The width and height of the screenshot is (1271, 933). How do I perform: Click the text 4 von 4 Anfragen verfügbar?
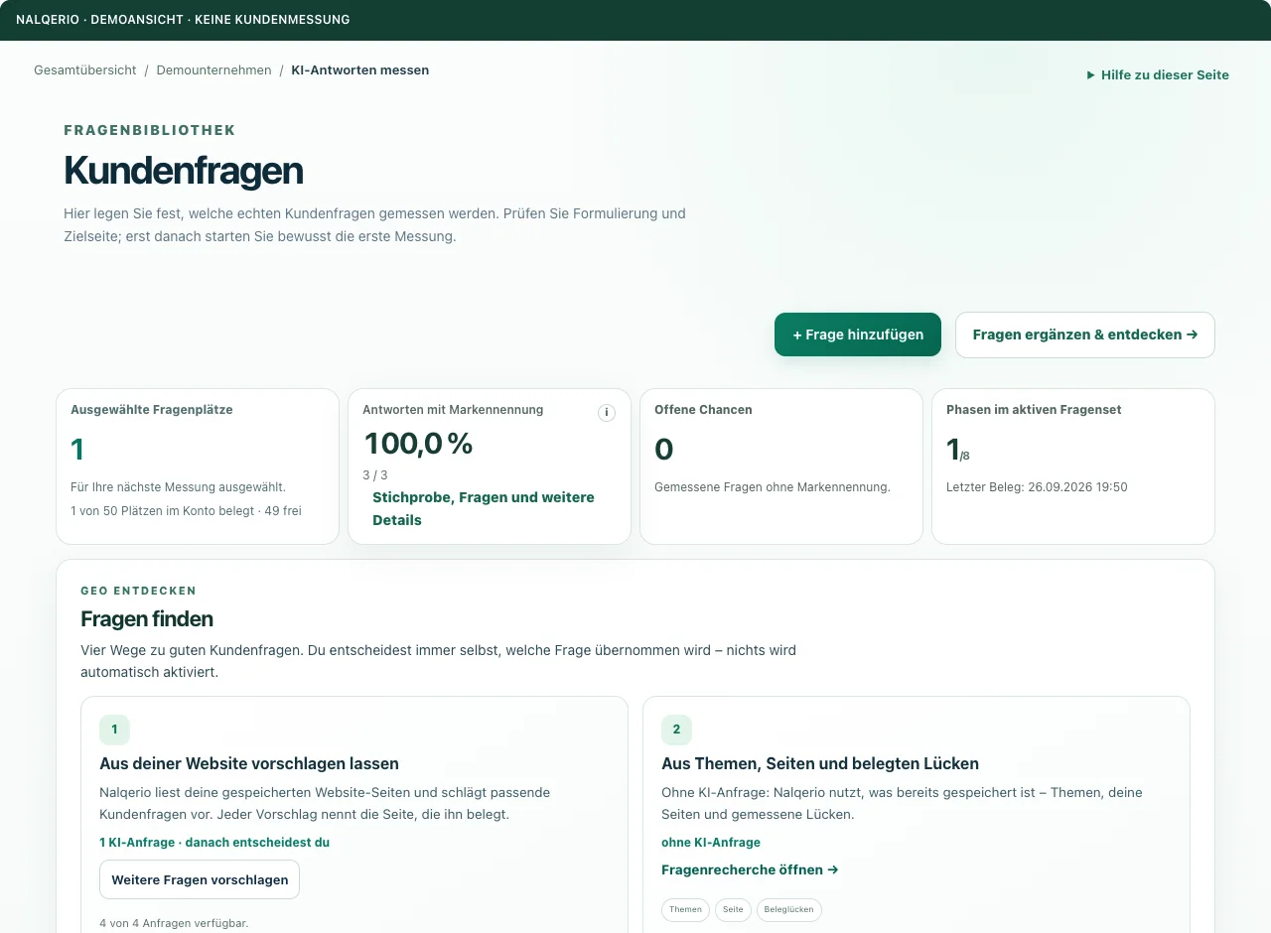[x=174, y=923]
